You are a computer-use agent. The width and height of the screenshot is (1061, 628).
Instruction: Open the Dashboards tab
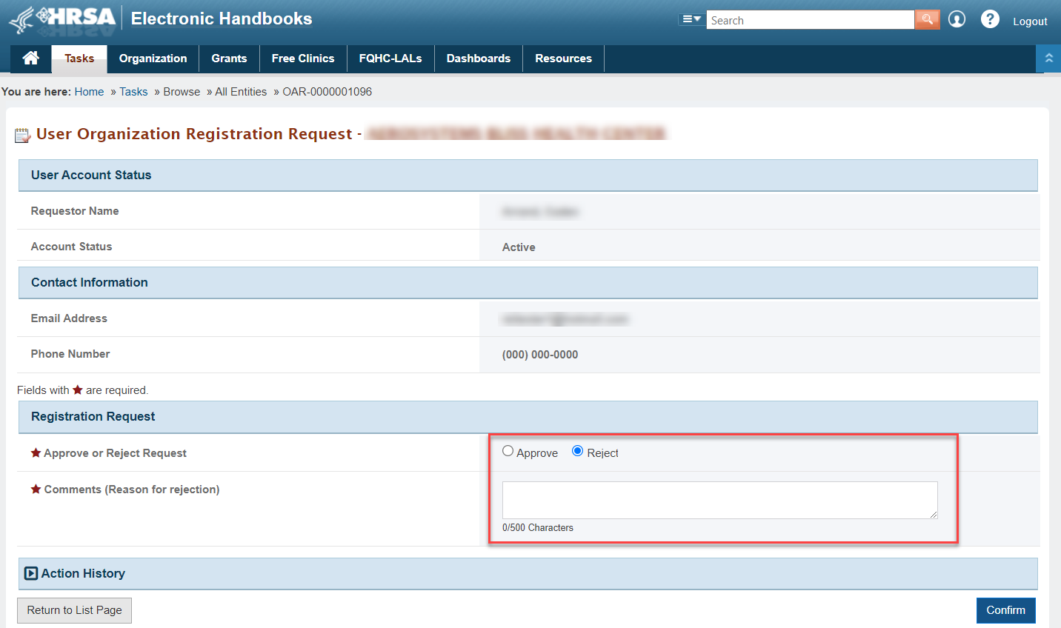click(479, 59)
